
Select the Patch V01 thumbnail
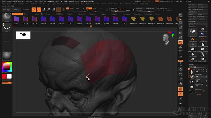(x=133, y=20)
